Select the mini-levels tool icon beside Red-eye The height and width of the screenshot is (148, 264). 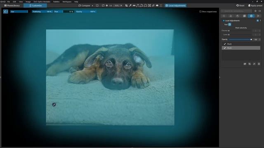pos(161,5)
